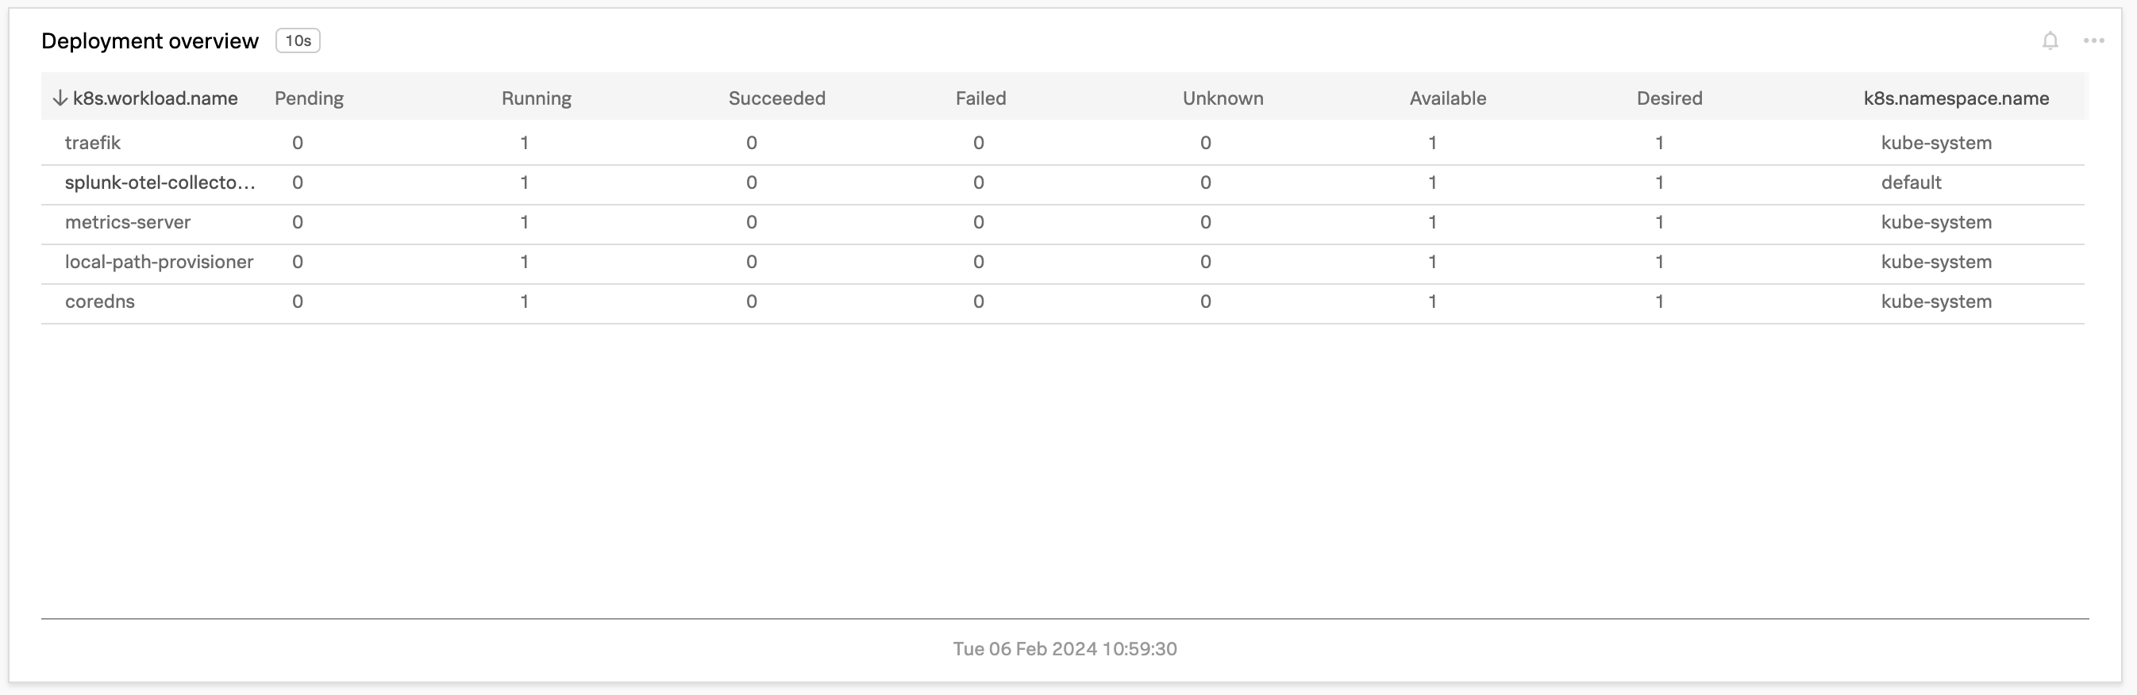Select the traefik workload row
Viewport: 2137px width, 695px height.
click(x=93, y=143)
